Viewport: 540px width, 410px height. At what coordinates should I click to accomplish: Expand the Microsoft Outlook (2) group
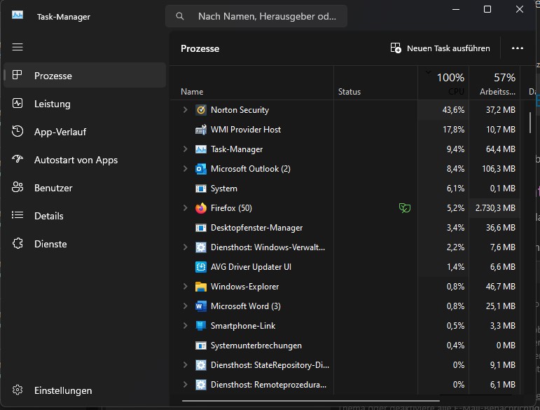pos(185,169)
